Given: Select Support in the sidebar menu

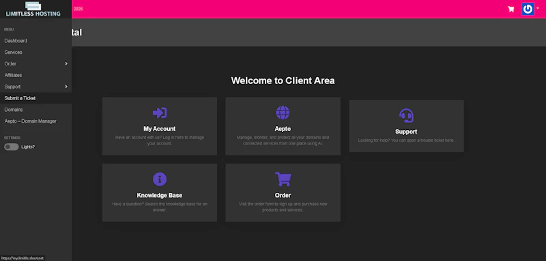Looking at the screenshot, I should [x=36, y=87].
